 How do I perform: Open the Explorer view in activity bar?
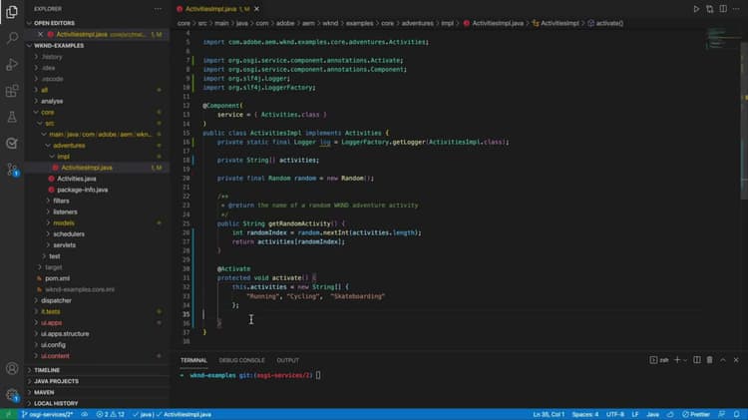coord(12,12)
